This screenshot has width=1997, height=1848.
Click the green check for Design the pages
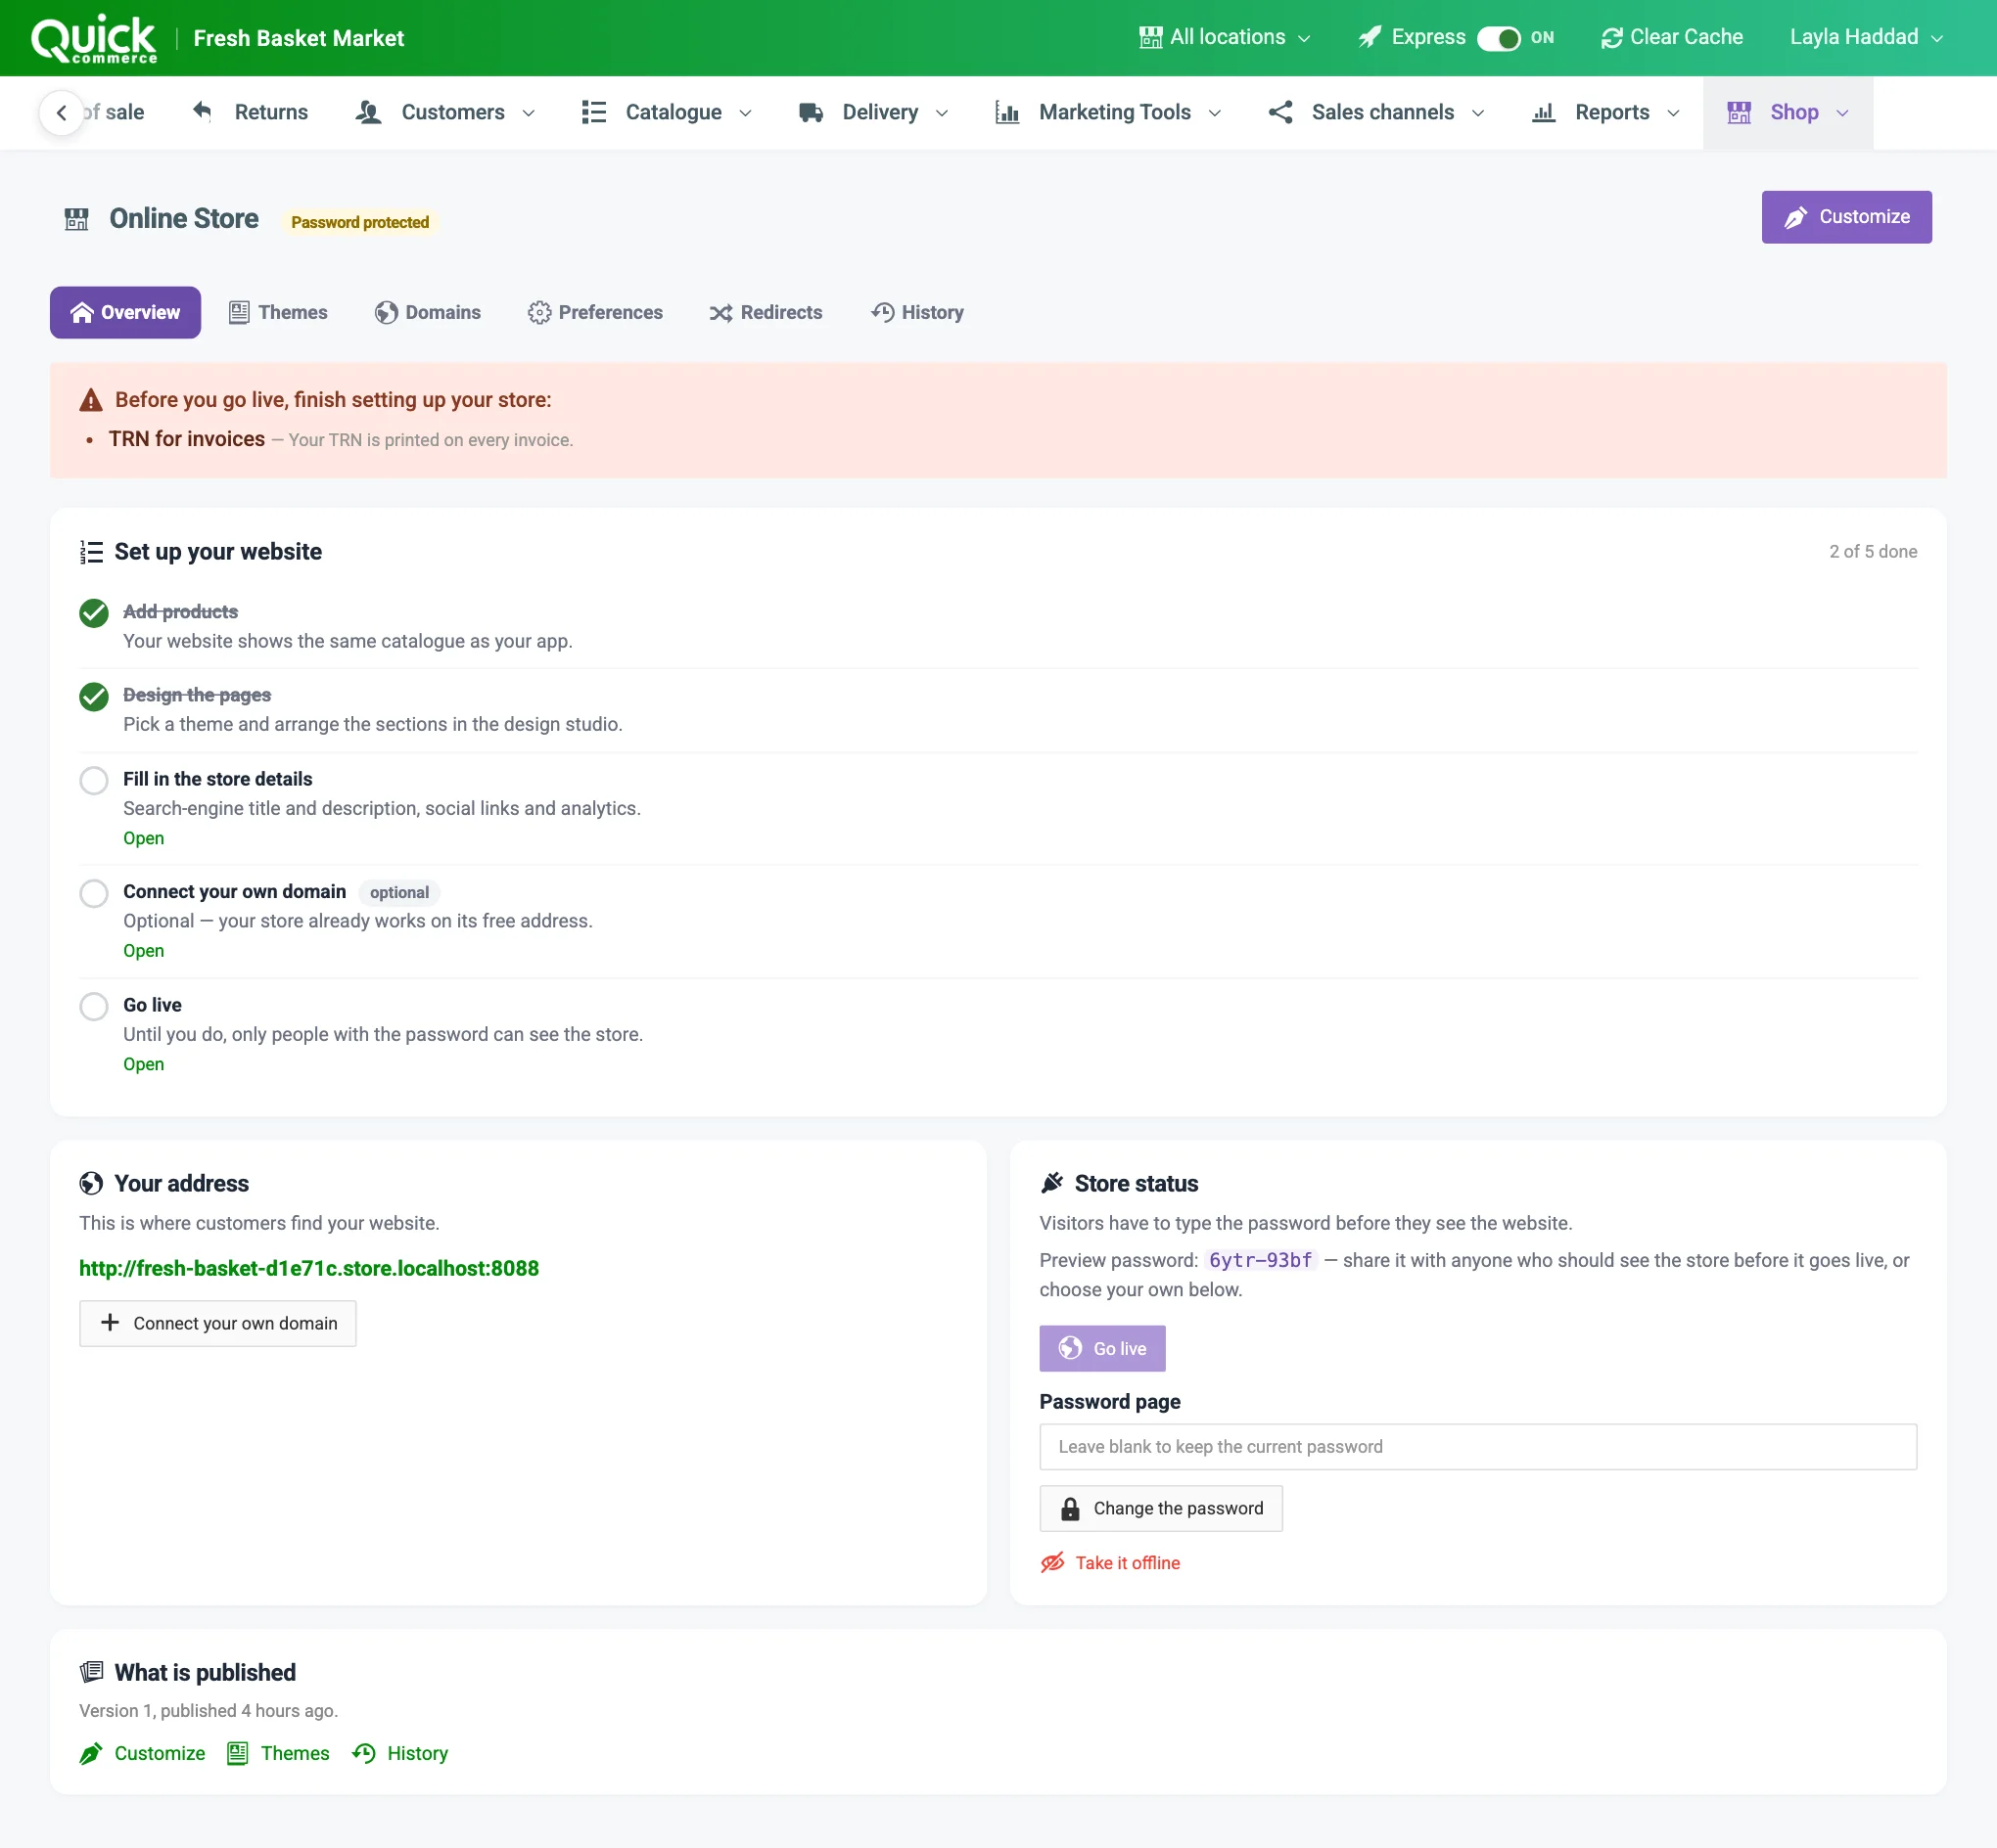94,697
